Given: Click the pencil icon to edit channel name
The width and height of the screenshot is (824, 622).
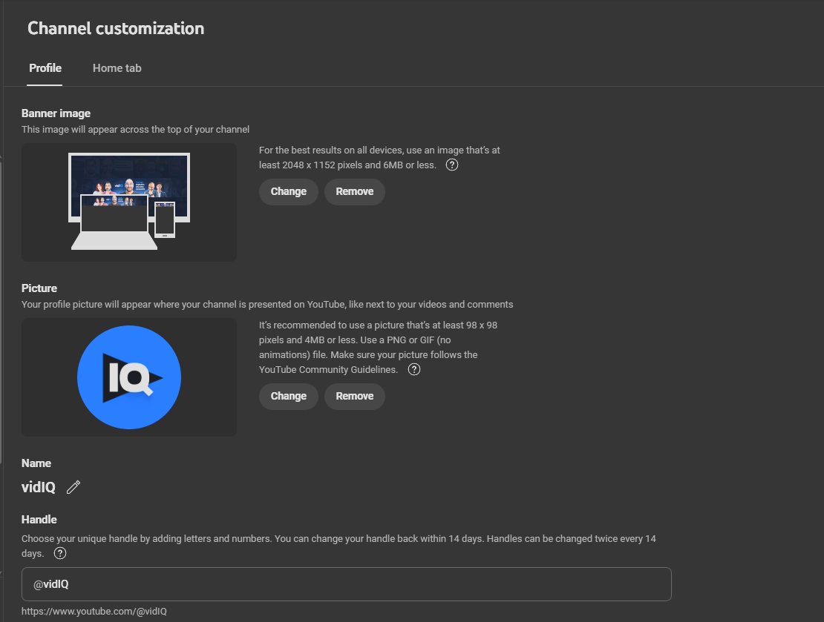Looking at the screenshot, I should (73, 487).
